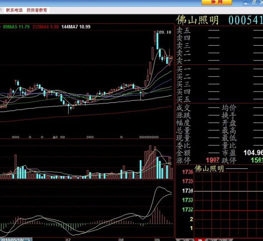Click the yellow 神网 button in title bar
Viewport: 263px width, 241px height.
[216, 2]
